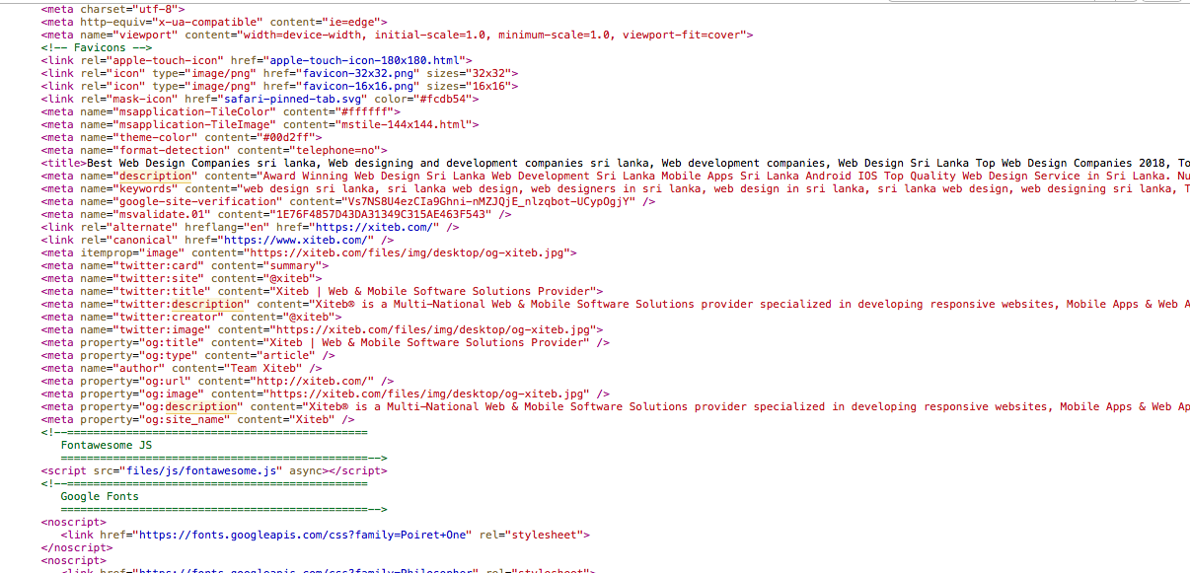Click the "Fontawesome JS" comment text

[x=107, y=445]
